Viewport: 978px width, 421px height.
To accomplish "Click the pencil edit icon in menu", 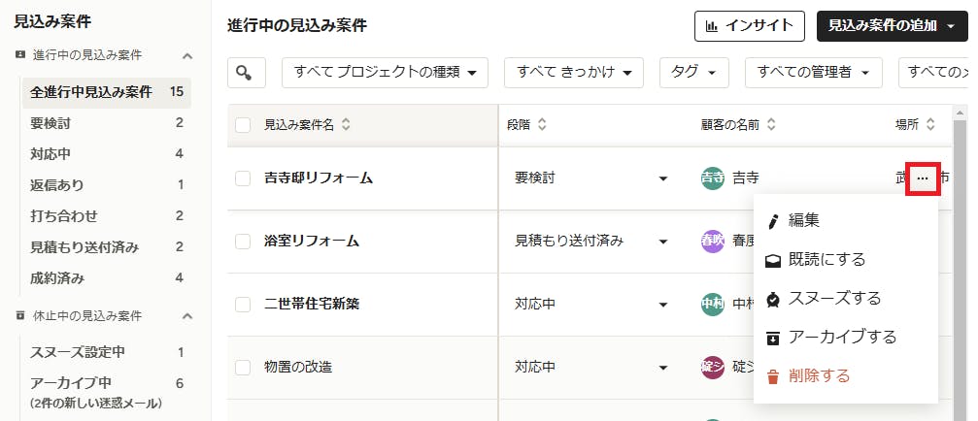I will [773, 221].
